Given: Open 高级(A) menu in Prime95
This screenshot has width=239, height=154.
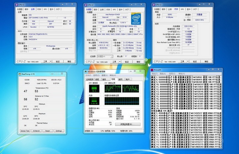Looking at the screenshot, I should (163, 74).
